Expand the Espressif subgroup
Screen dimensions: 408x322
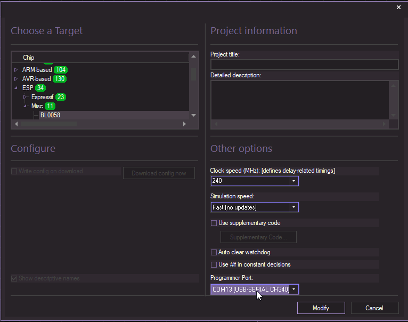point(25,97)
